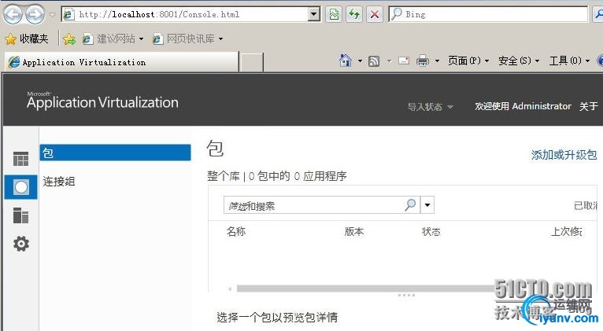Open the Overview grid sidebar icon
603x331 pixels.
click(20, 159)
